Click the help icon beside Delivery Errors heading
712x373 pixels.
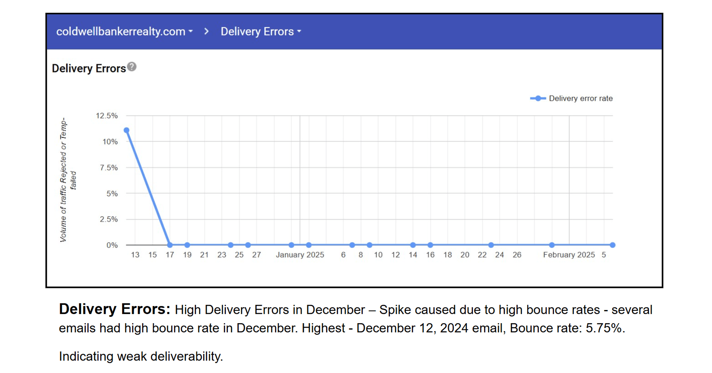132,67
